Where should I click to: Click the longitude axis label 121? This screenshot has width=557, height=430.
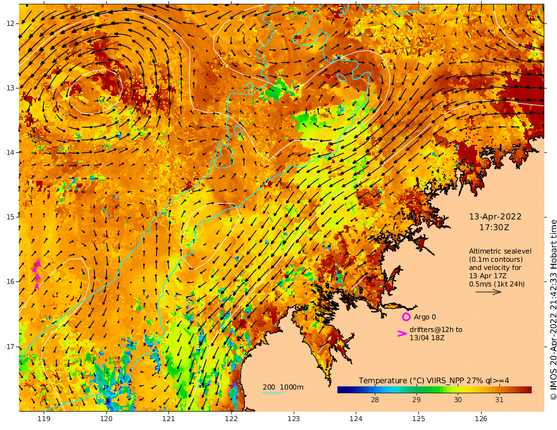click(169, 419)
